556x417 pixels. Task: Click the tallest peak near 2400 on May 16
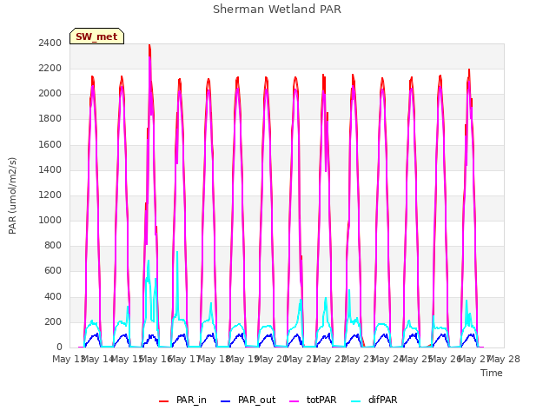149,45
